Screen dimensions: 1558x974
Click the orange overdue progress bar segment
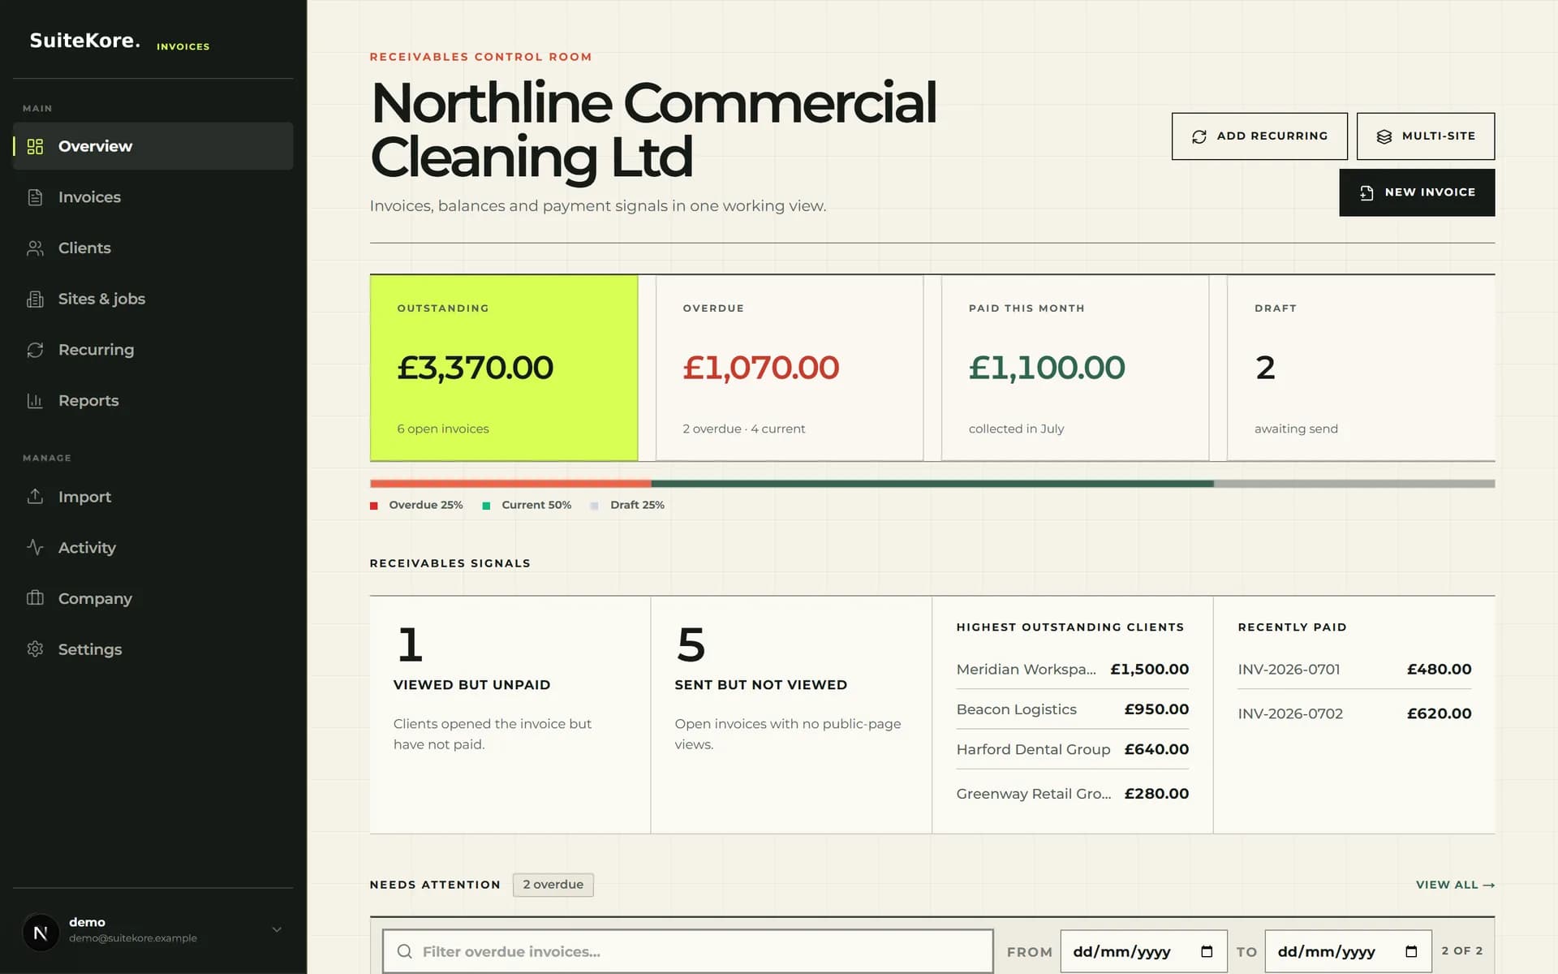[510, 484]
